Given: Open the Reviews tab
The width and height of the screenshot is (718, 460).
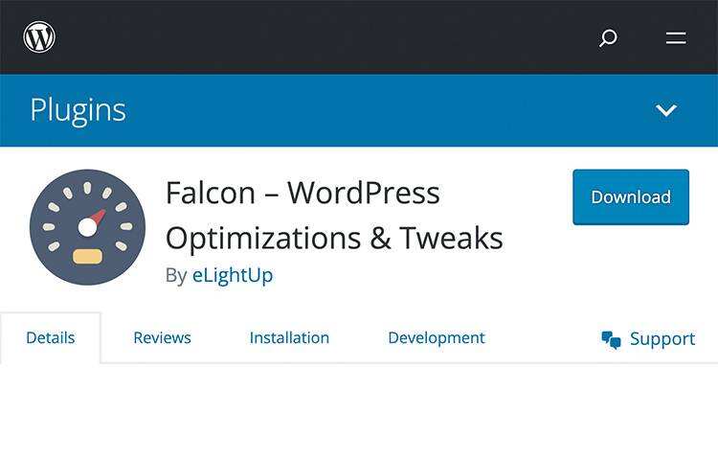Looking at the screenshot, I should (x=162, y=337).
